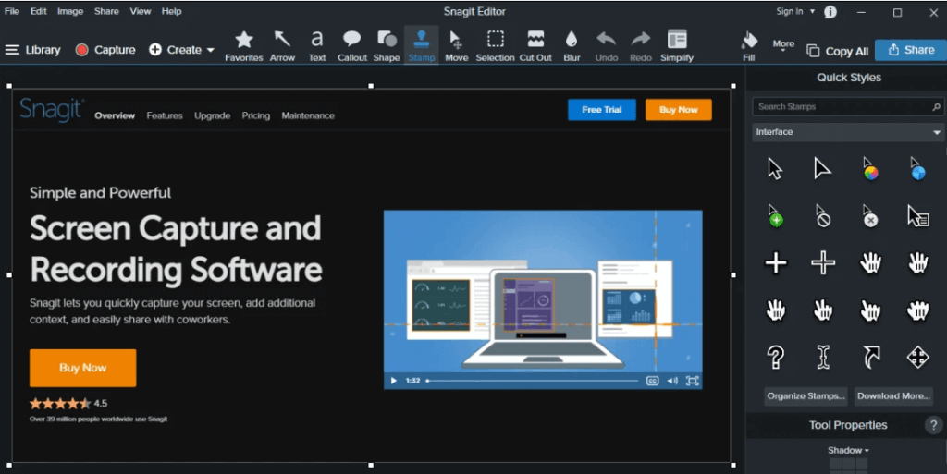Screen dimensions: 947x474
Task: Pick the gray X circle cursor stamp
Action: tap(869, 216)
